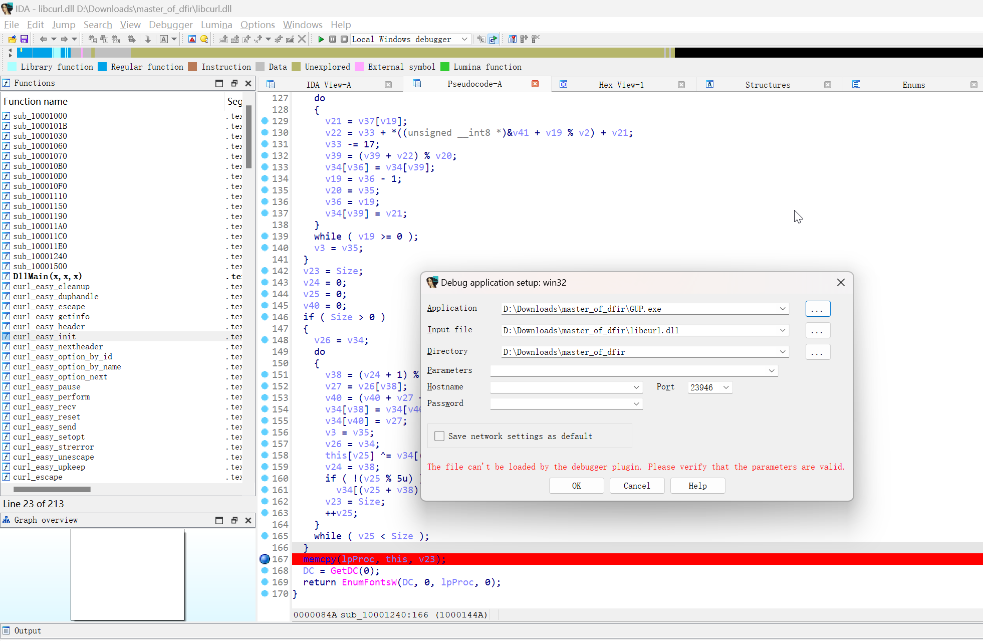Open the Local Windows debugger dropdown
This screenshot has height=641, width=983.
(x=464, y=39)
